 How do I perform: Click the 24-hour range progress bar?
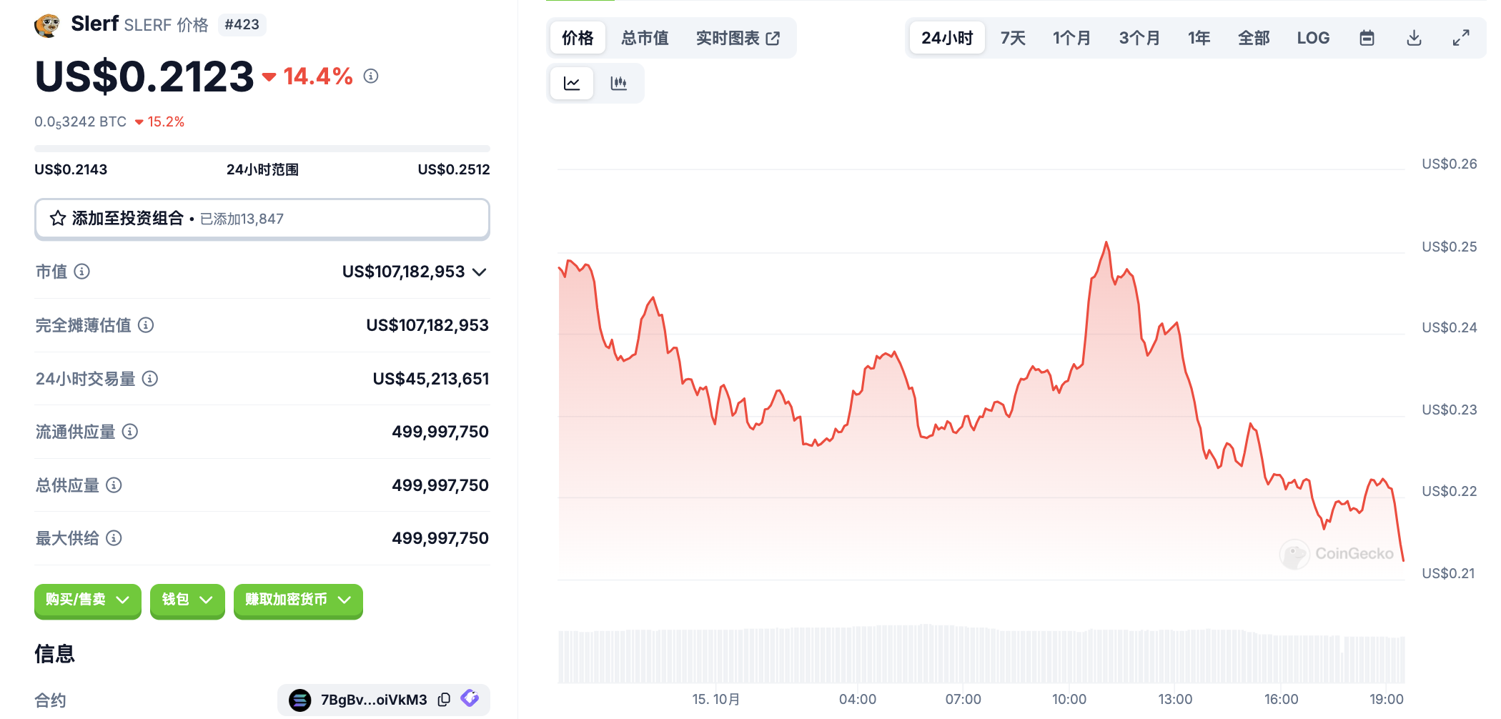pyautogui.click(x=262, y=149)
